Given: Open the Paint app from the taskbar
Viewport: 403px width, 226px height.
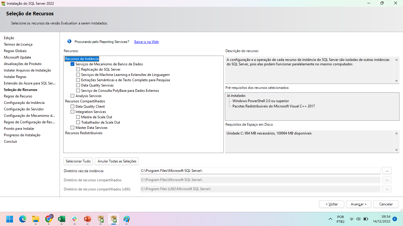Looking at the screenshot, I should [x=127, y=219].
